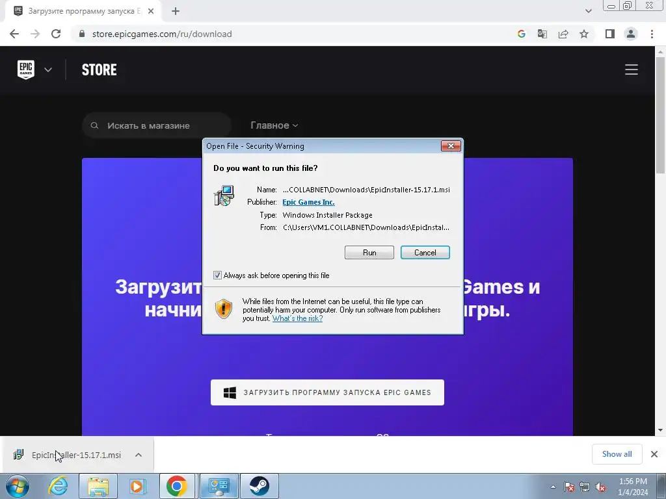Image resolution: width=666 pixels, height=499 pixels.
Task: Click the Run button in the security warning
Action: point(369,253)
